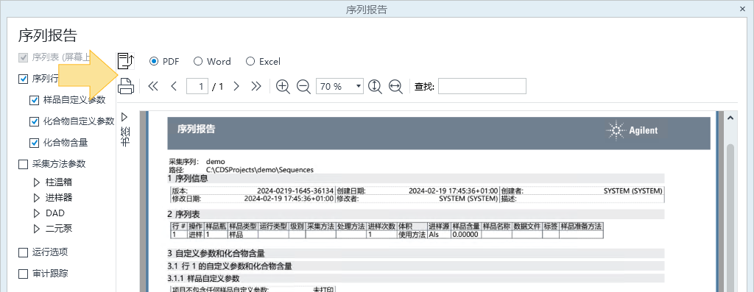Expand the 柱温箱 tree node
This screenshot has height=292, width=754.
[x=36, y=182]
